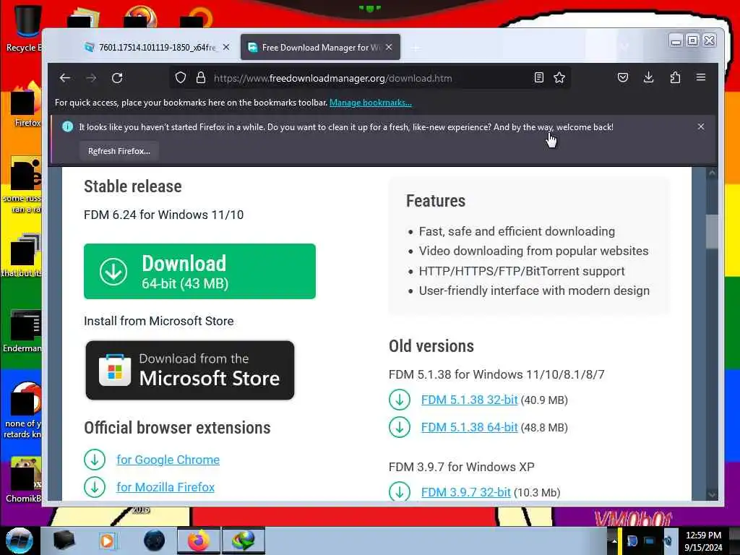Download FDM 3.9.7 32-bit link
This screenshot has width=740, height=555.
466,492
